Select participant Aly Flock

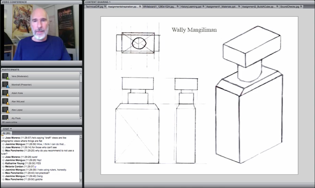click(x=40, y=117)
